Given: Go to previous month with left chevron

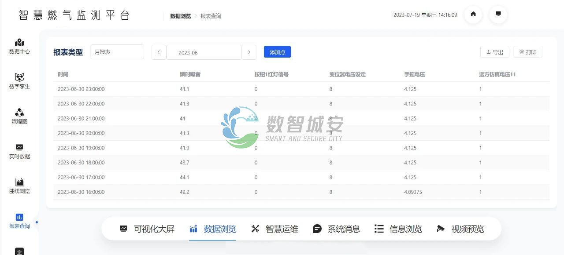Looking at the screenshot, I should [159, 52].
